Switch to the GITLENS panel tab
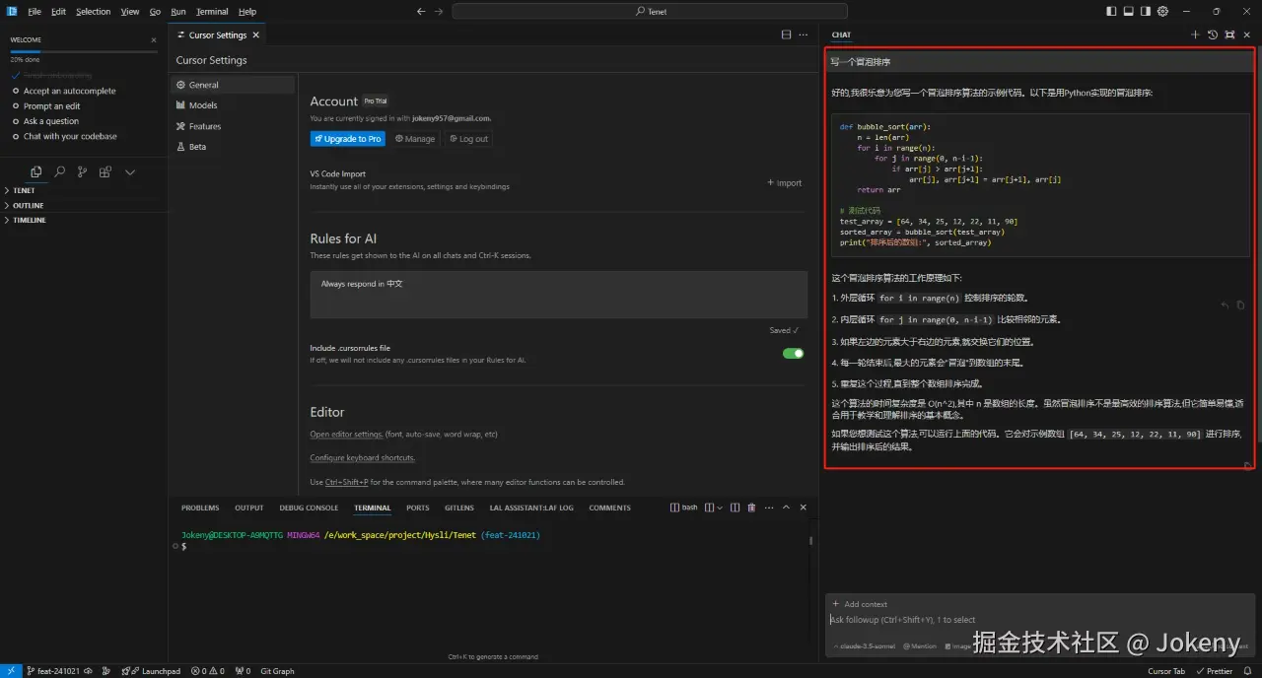Viewport: 1262px width, 678px height. [459, 508]
